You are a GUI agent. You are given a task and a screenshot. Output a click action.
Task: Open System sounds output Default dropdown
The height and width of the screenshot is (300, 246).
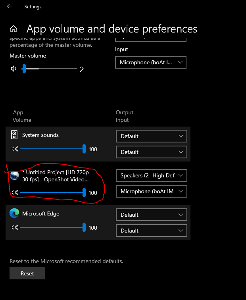[152, 136]
